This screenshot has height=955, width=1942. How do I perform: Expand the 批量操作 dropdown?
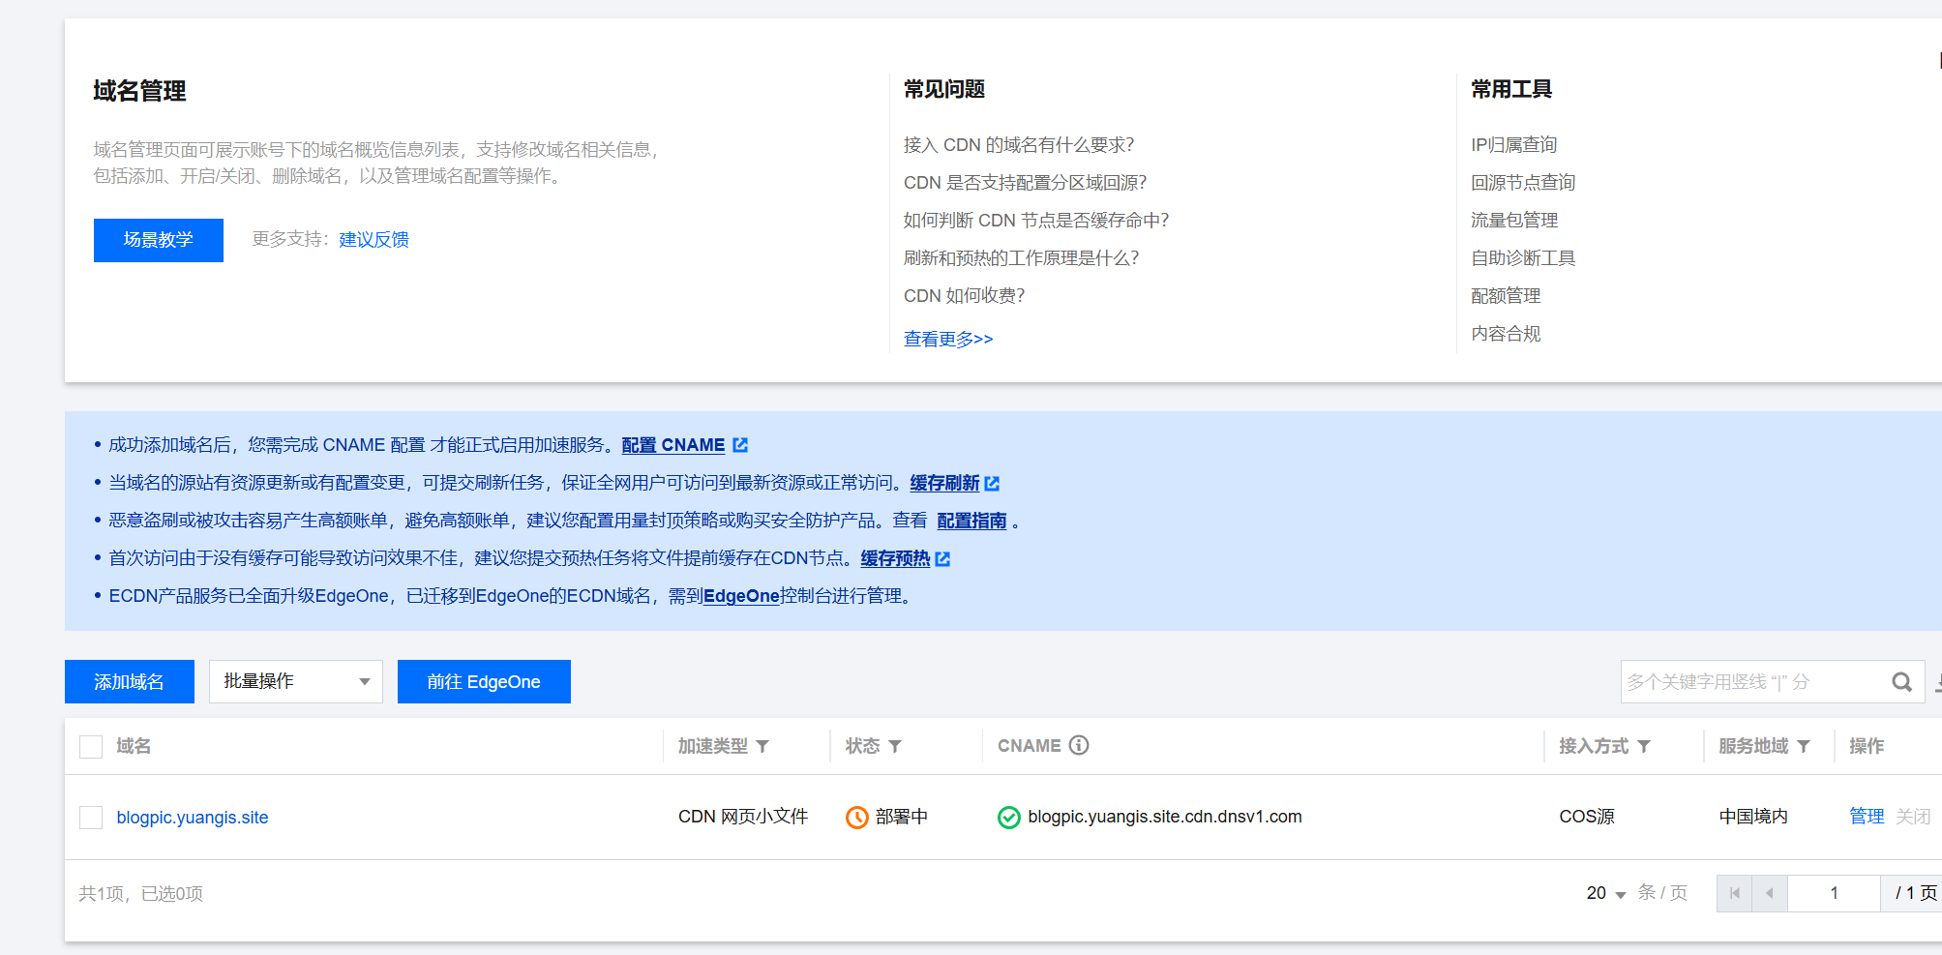296,682
